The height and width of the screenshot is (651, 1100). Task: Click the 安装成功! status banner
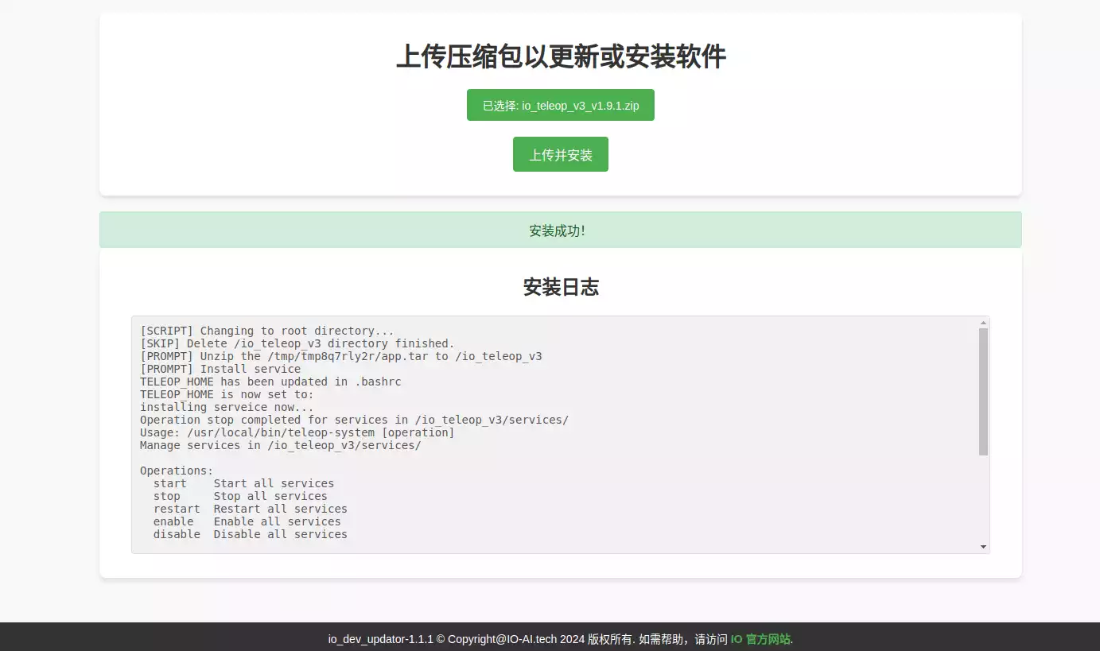coord(560,231)
